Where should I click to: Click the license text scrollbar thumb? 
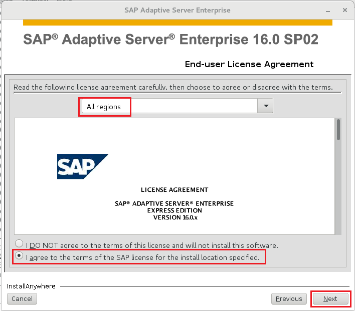[338, 130]
